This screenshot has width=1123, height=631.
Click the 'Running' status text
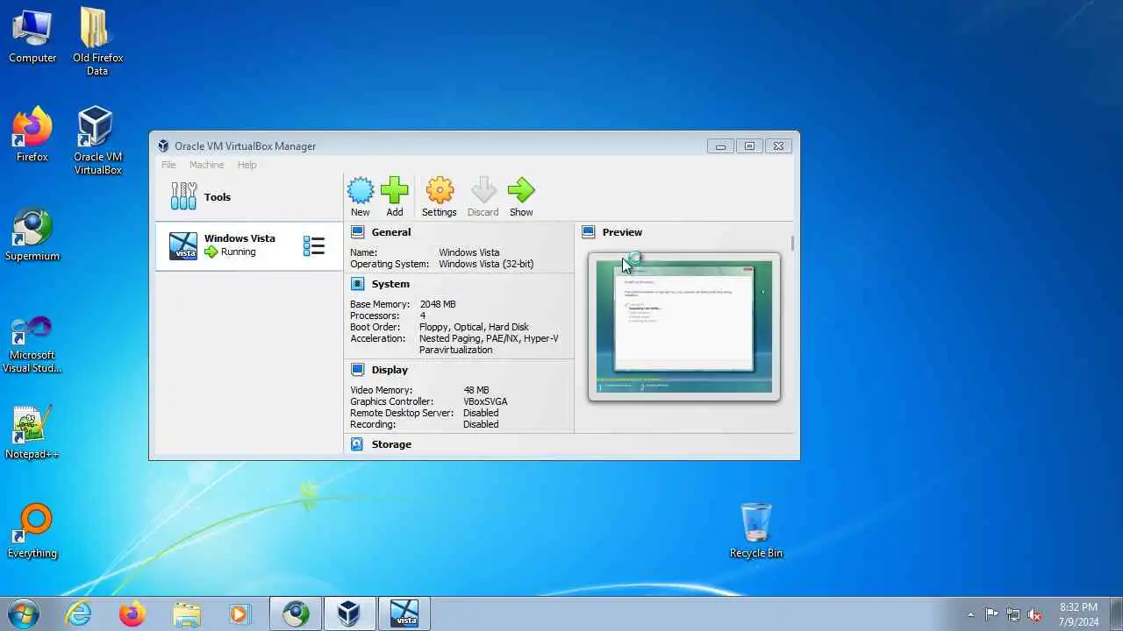239,252
